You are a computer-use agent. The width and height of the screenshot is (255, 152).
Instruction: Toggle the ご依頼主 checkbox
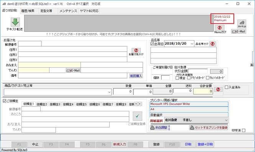tap(5, 101)
